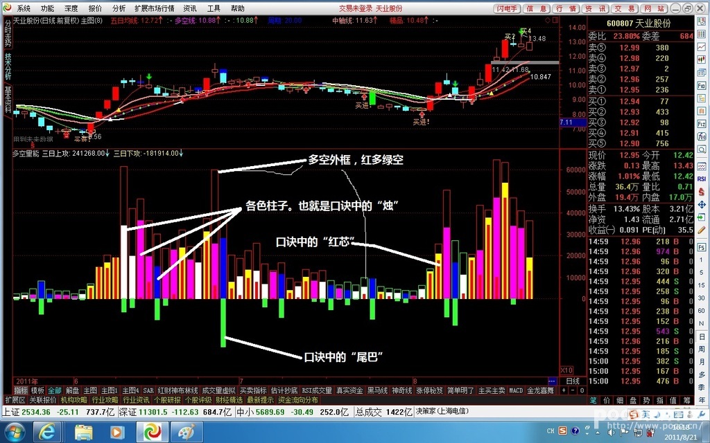The width and height of the screenshot is (710, 443).
Task: Select the 成交量虚拟 indicator tab
Action: pyautogui.click(x=218, y=390)
